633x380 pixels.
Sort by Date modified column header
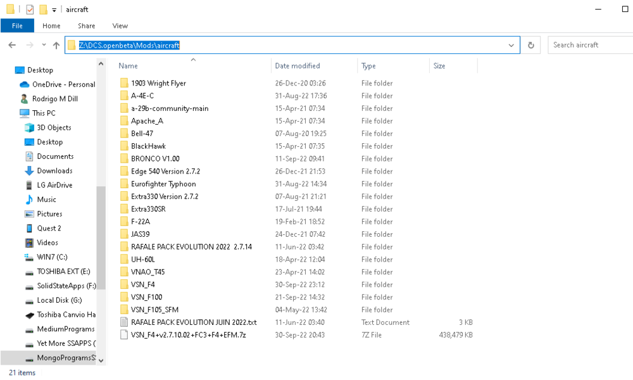tap(297, 66)
